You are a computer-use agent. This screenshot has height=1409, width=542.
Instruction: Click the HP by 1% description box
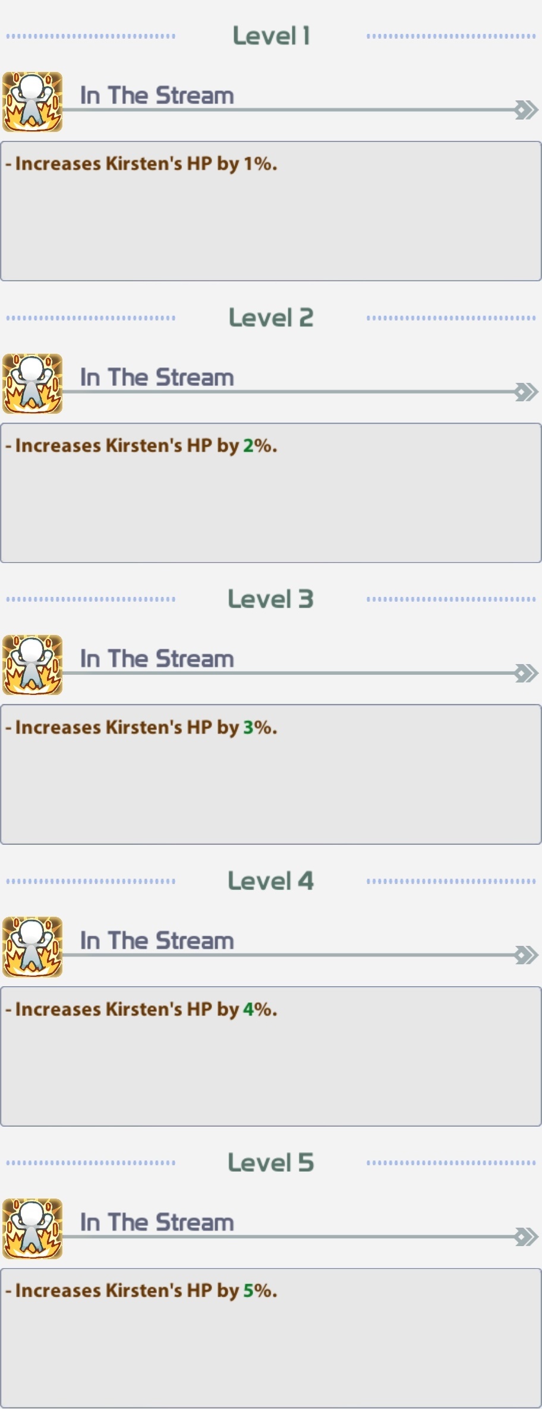pos(271,211)
